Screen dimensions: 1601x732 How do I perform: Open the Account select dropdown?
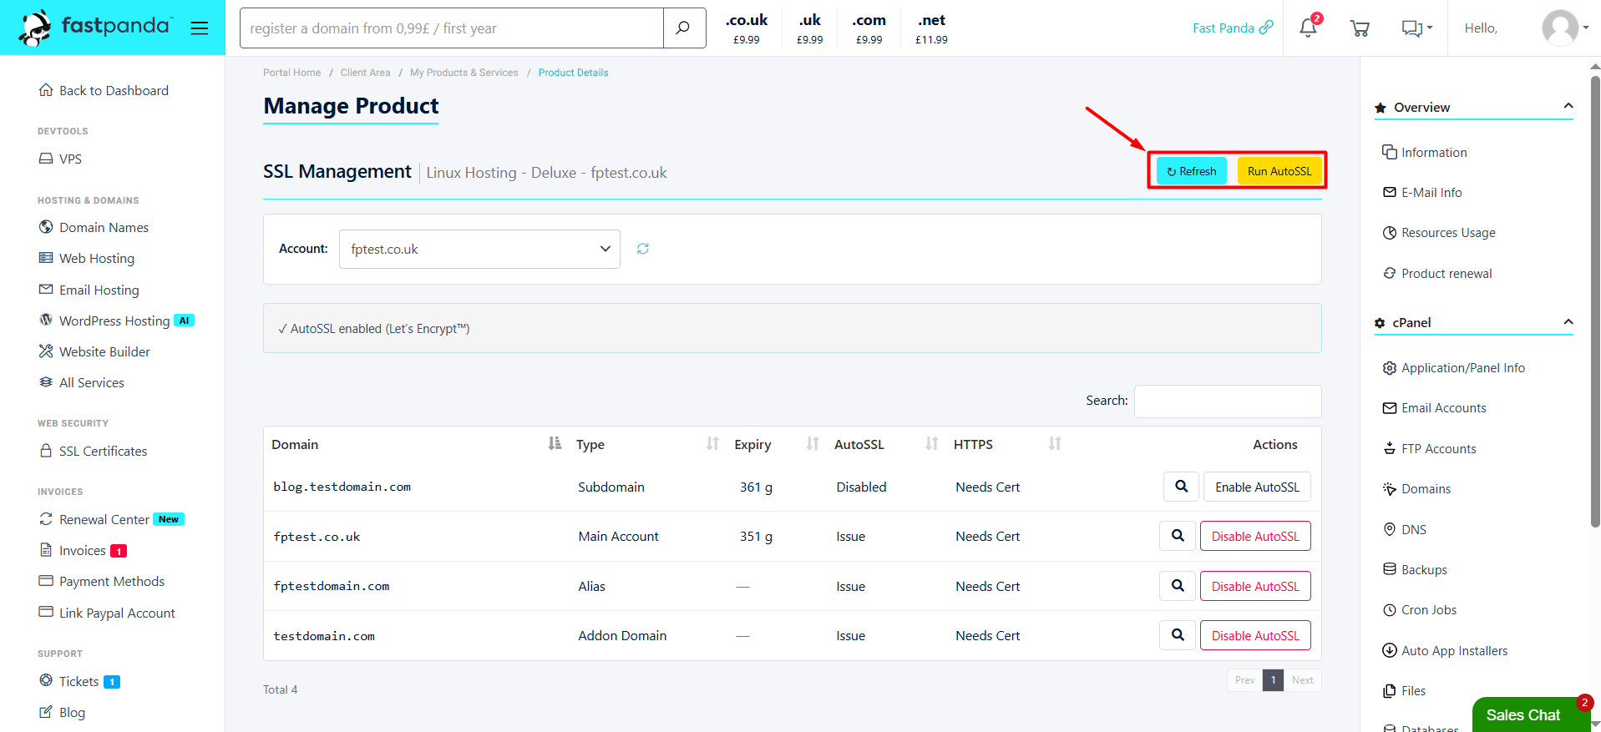[x=479, y=249]
